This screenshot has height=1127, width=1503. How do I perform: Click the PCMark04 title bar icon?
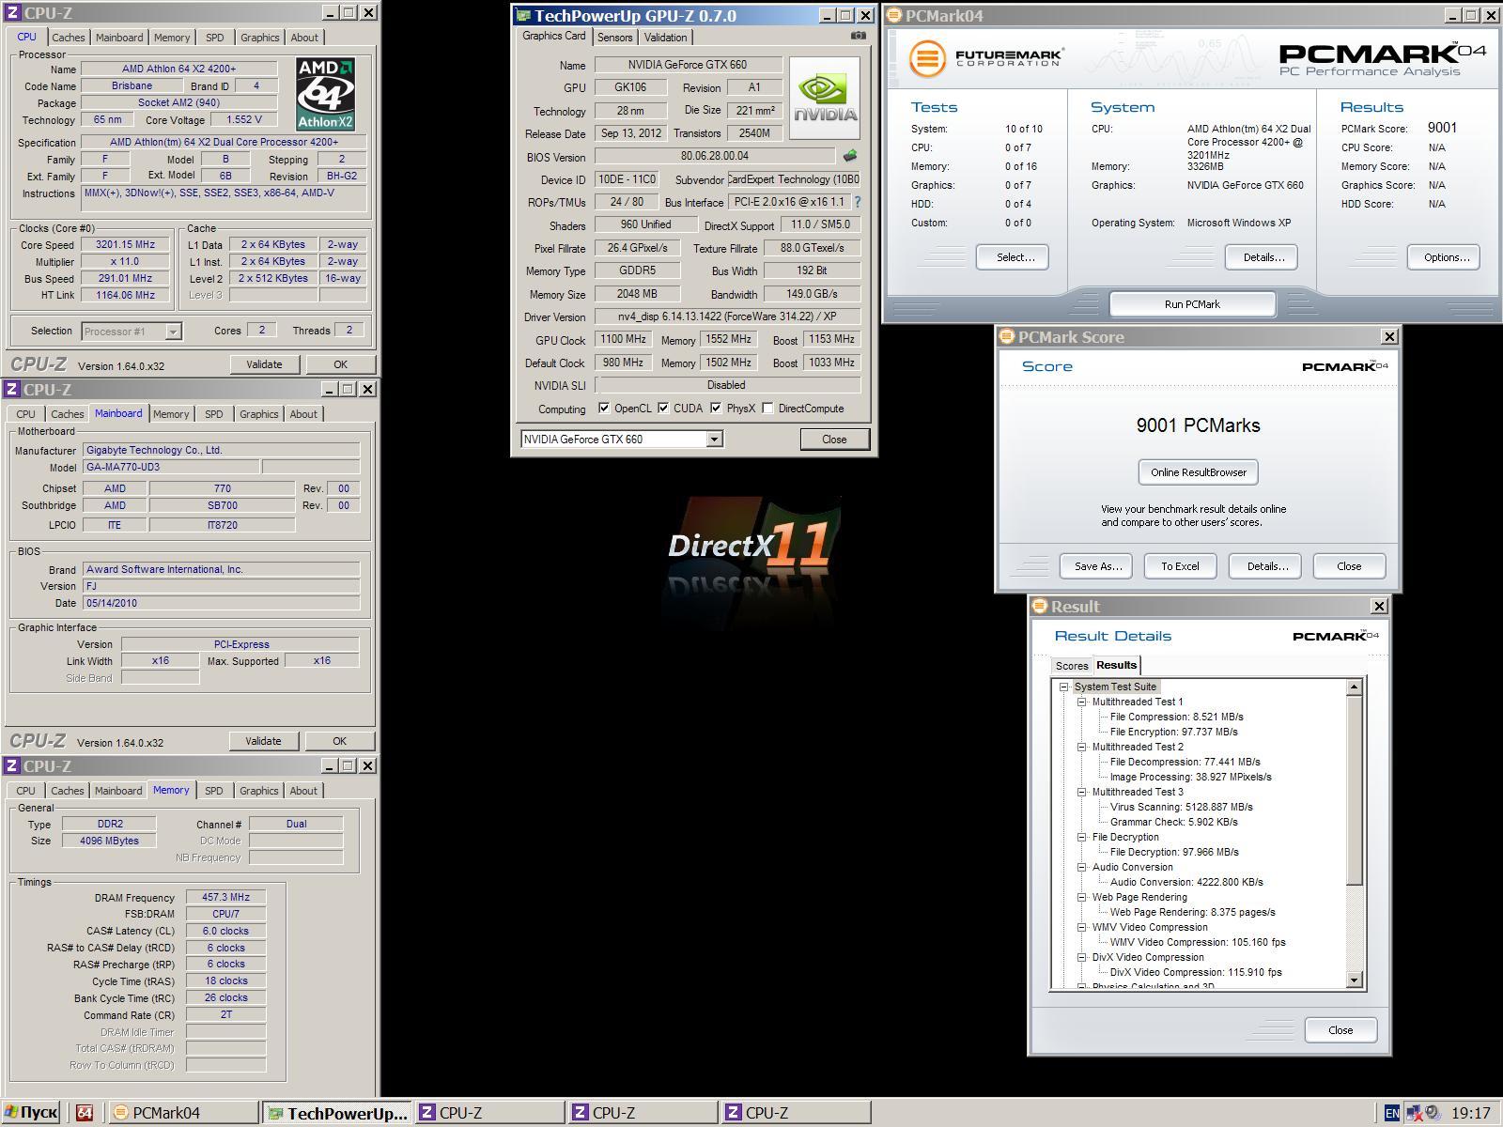[x=894, y=15]
